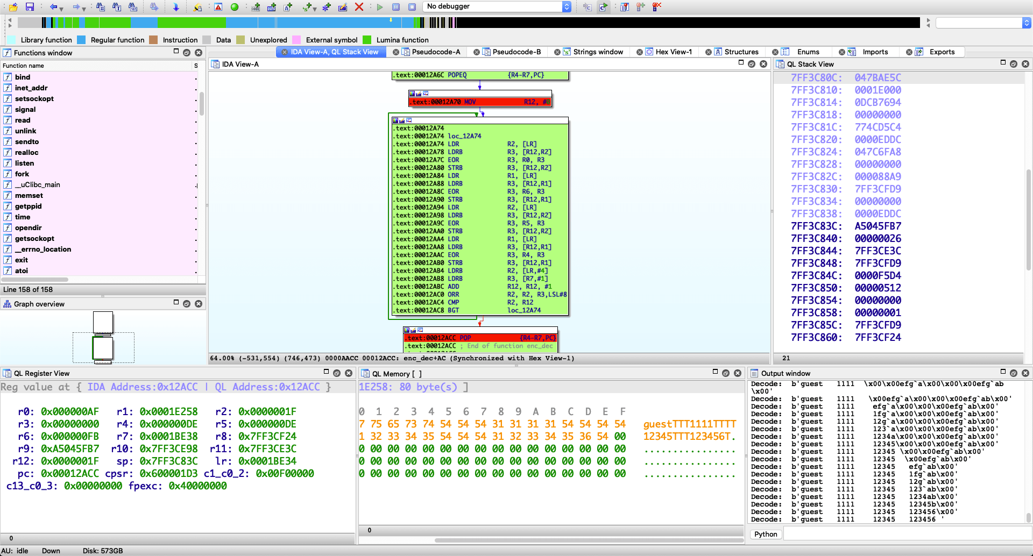Jump forward with the right arrow
1033x556 pixels.
point(76,7)
